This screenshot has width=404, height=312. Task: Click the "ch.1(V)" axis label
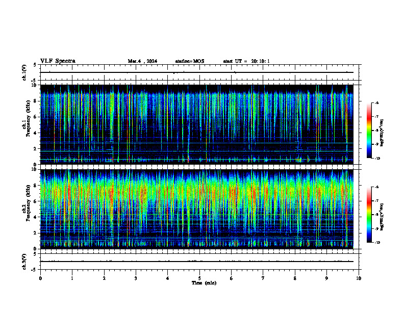(24, 72)
